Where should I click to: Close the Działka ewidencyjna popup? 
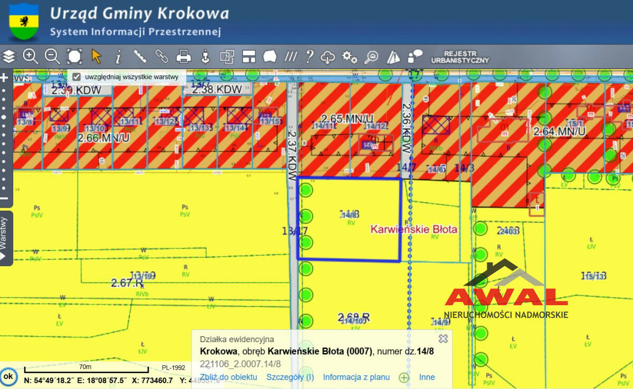click(x=443, y=338)
